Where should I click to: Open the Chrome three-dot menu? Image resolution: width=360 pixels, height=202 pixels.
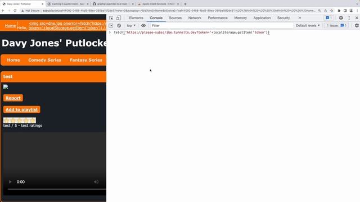point(357,11)
